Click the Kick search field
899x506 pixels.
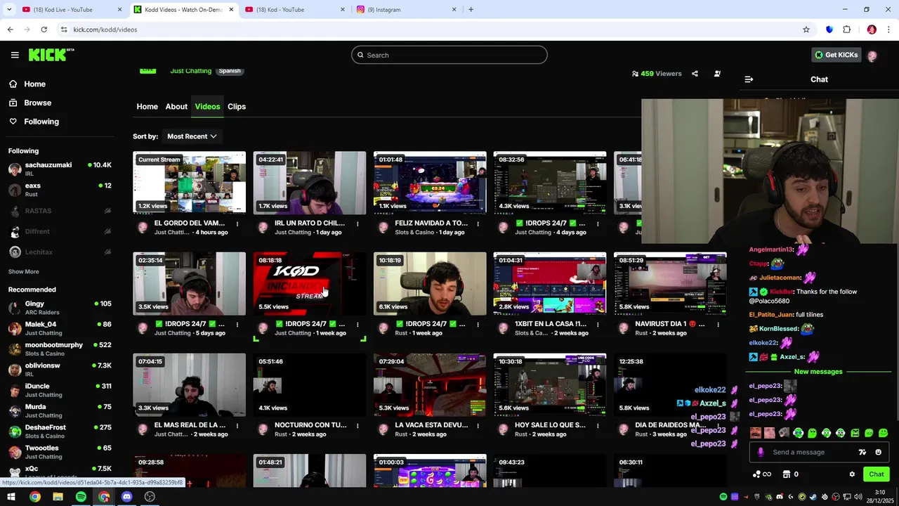[x=449, y=55]
